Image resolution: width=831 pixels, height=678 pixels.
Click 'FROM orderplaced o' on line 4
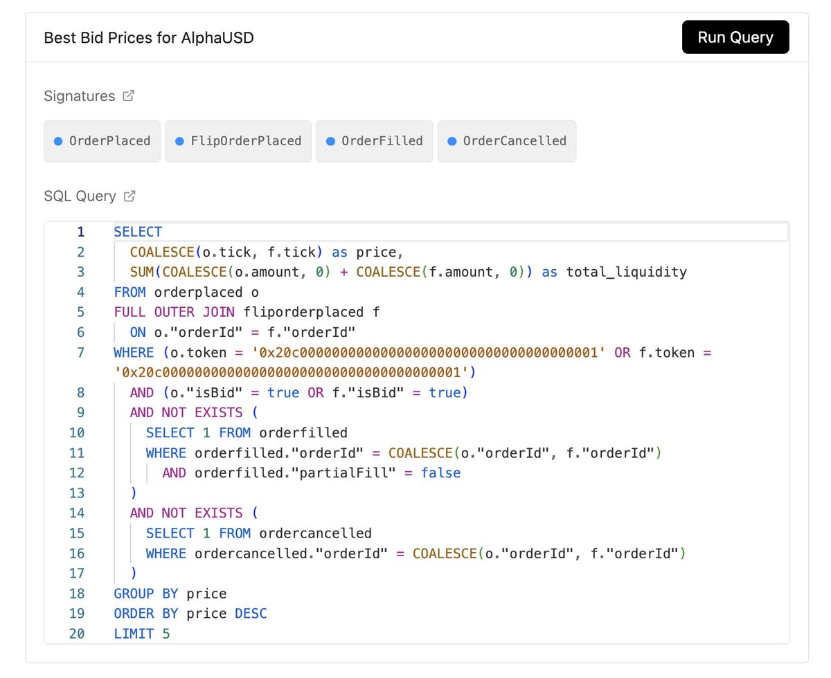click(x=186, y=292)
